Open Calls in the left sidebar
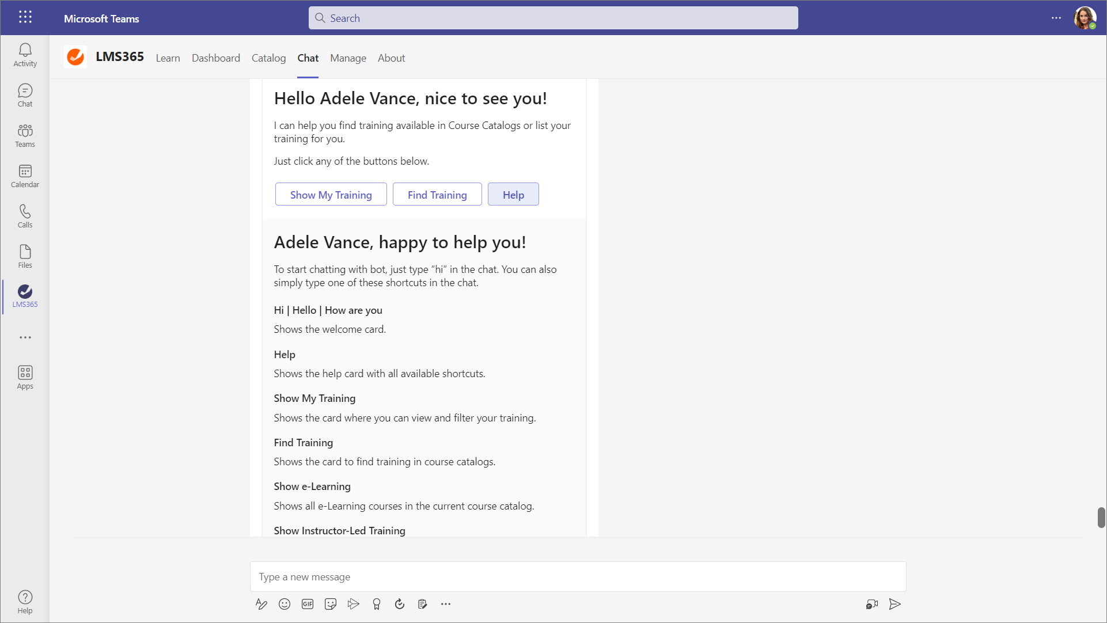Image resolution: width=1107 pixels, height=623 pixels. (x=25, y=216)
